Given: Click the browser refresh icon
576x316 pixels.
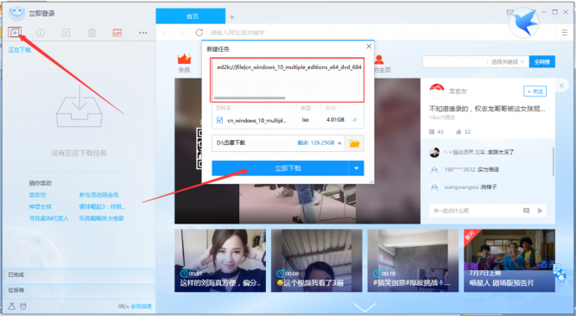Looking at the screenshot, I should pos(199,33).
